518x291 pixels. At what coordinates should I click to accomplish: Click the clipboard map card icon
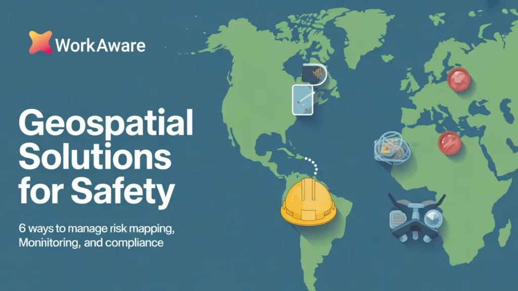[302, 100]
